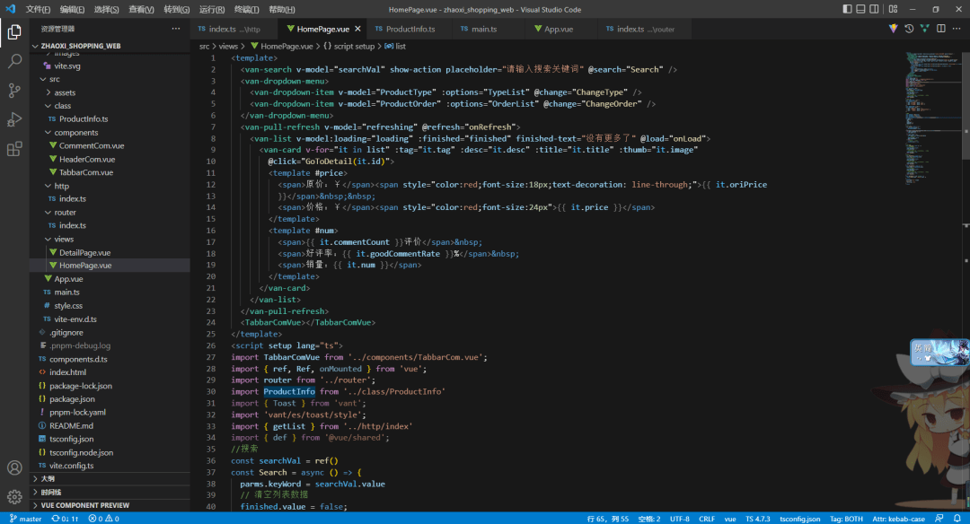Select the Source Control icon
The width and height of the screenshot is (970, 524).
coord(13,90)
